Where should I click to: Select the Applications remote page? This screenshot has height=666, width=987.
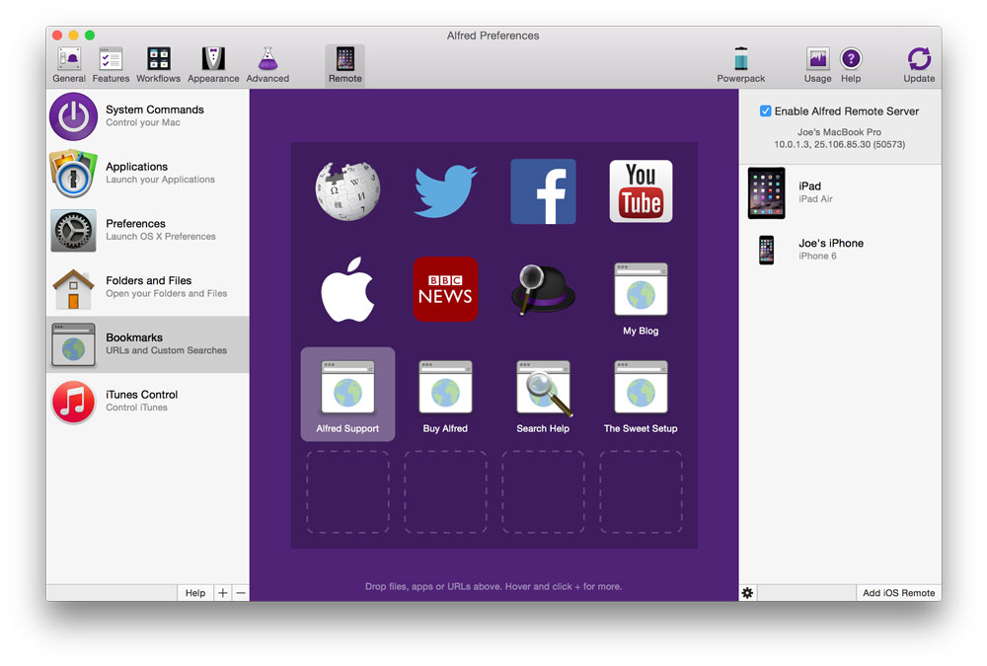click(148, 173)
